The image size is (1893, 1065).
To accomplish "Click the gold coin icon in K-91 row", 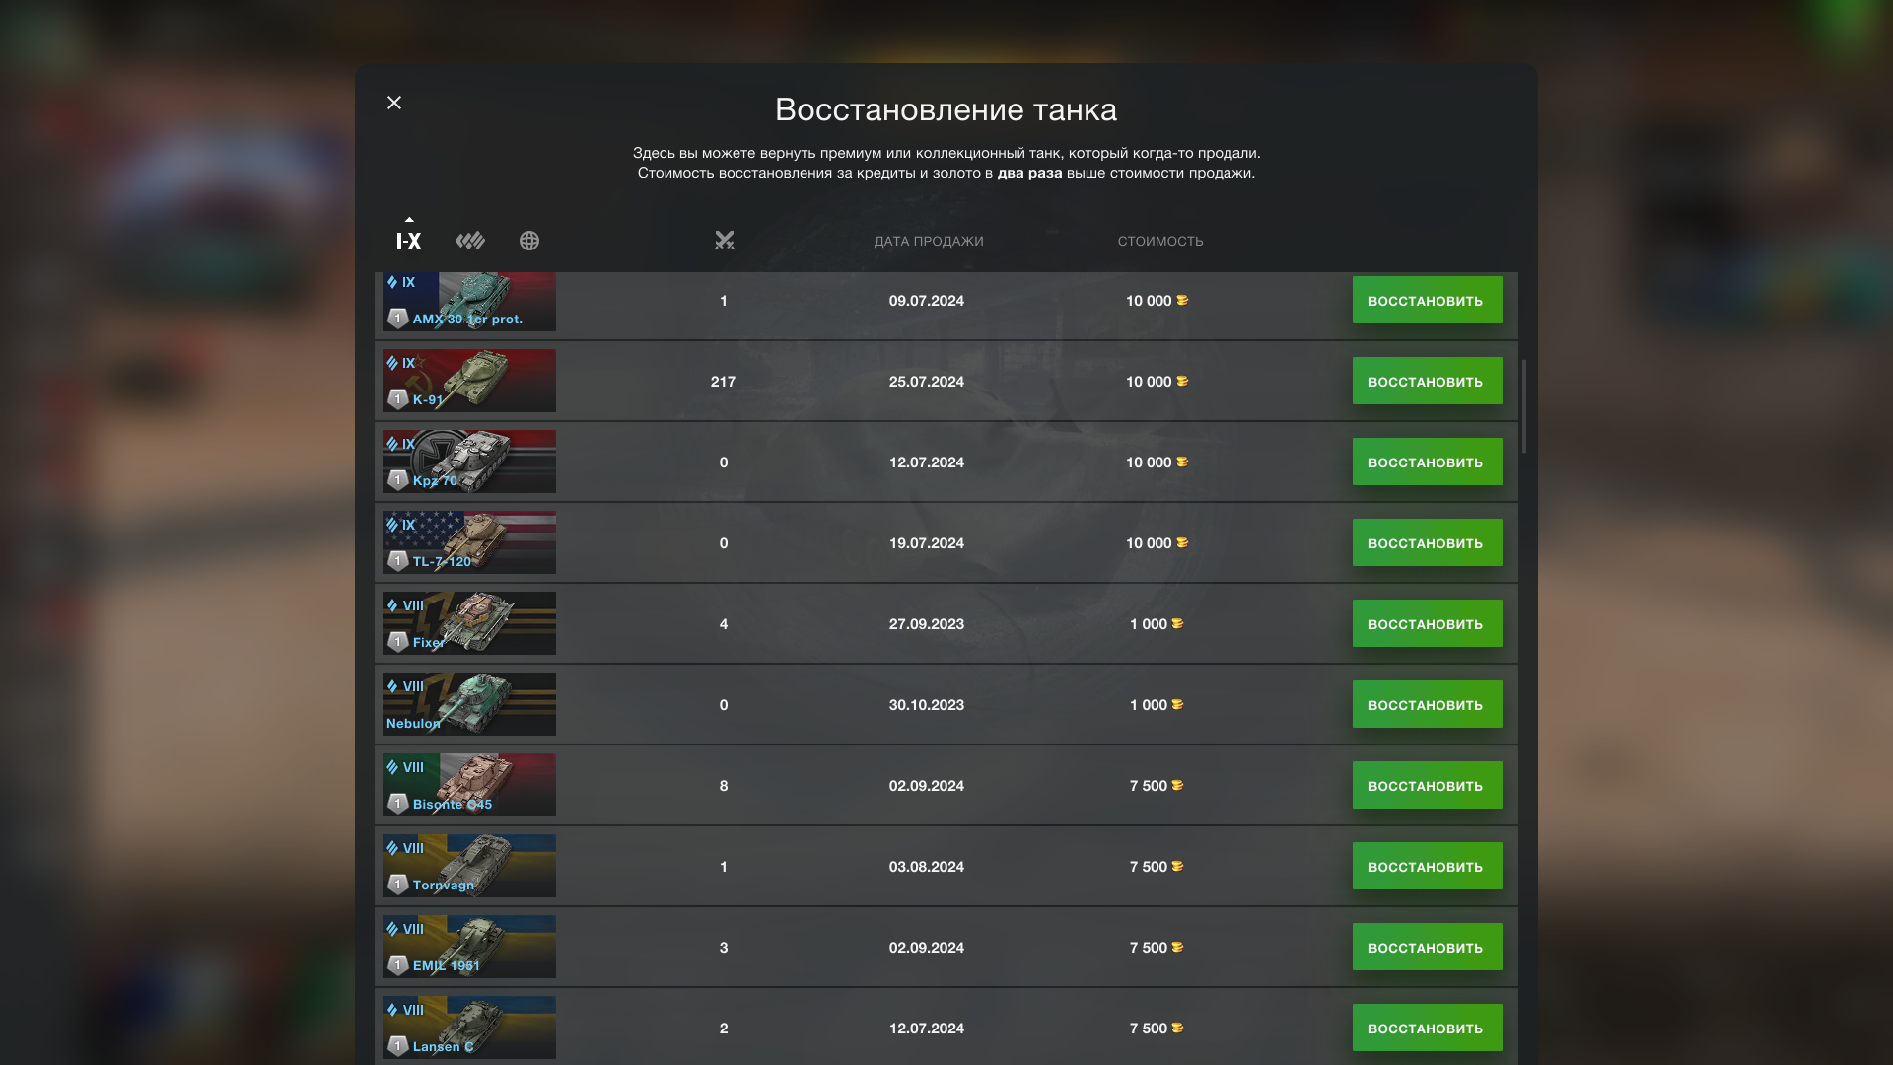I will pyautogui.click(x=1182, y=382).
